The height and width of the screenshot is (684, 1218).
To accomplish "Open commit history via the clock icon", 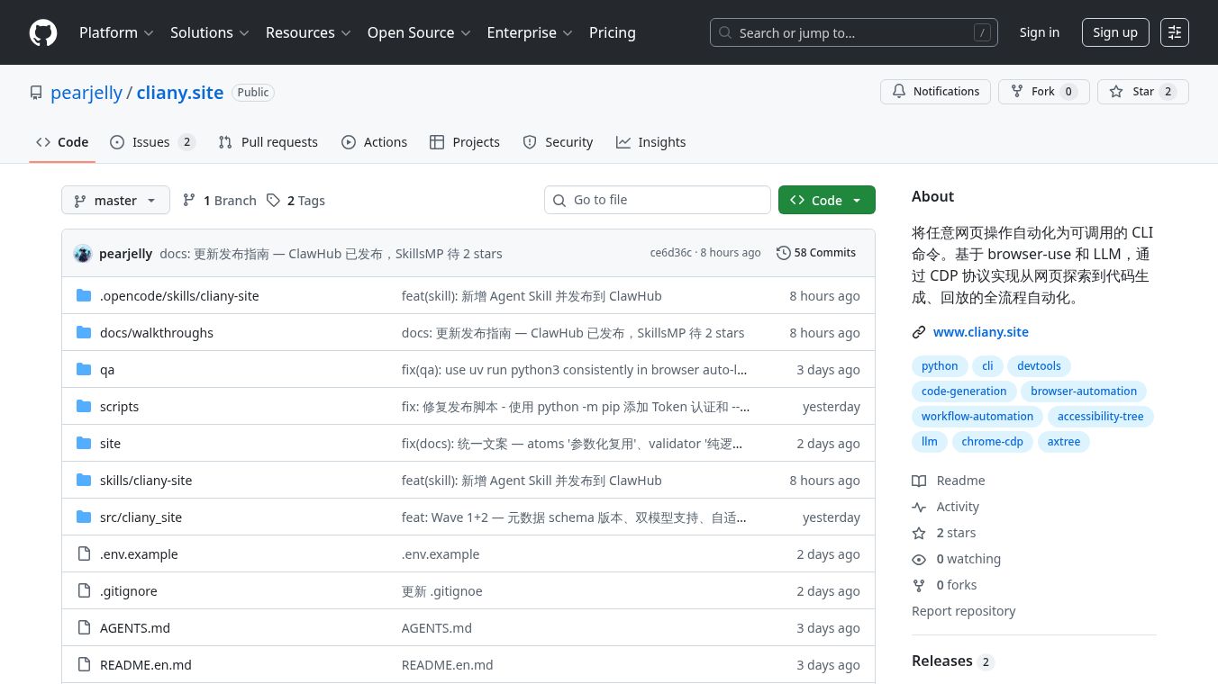I will (783, 253).
